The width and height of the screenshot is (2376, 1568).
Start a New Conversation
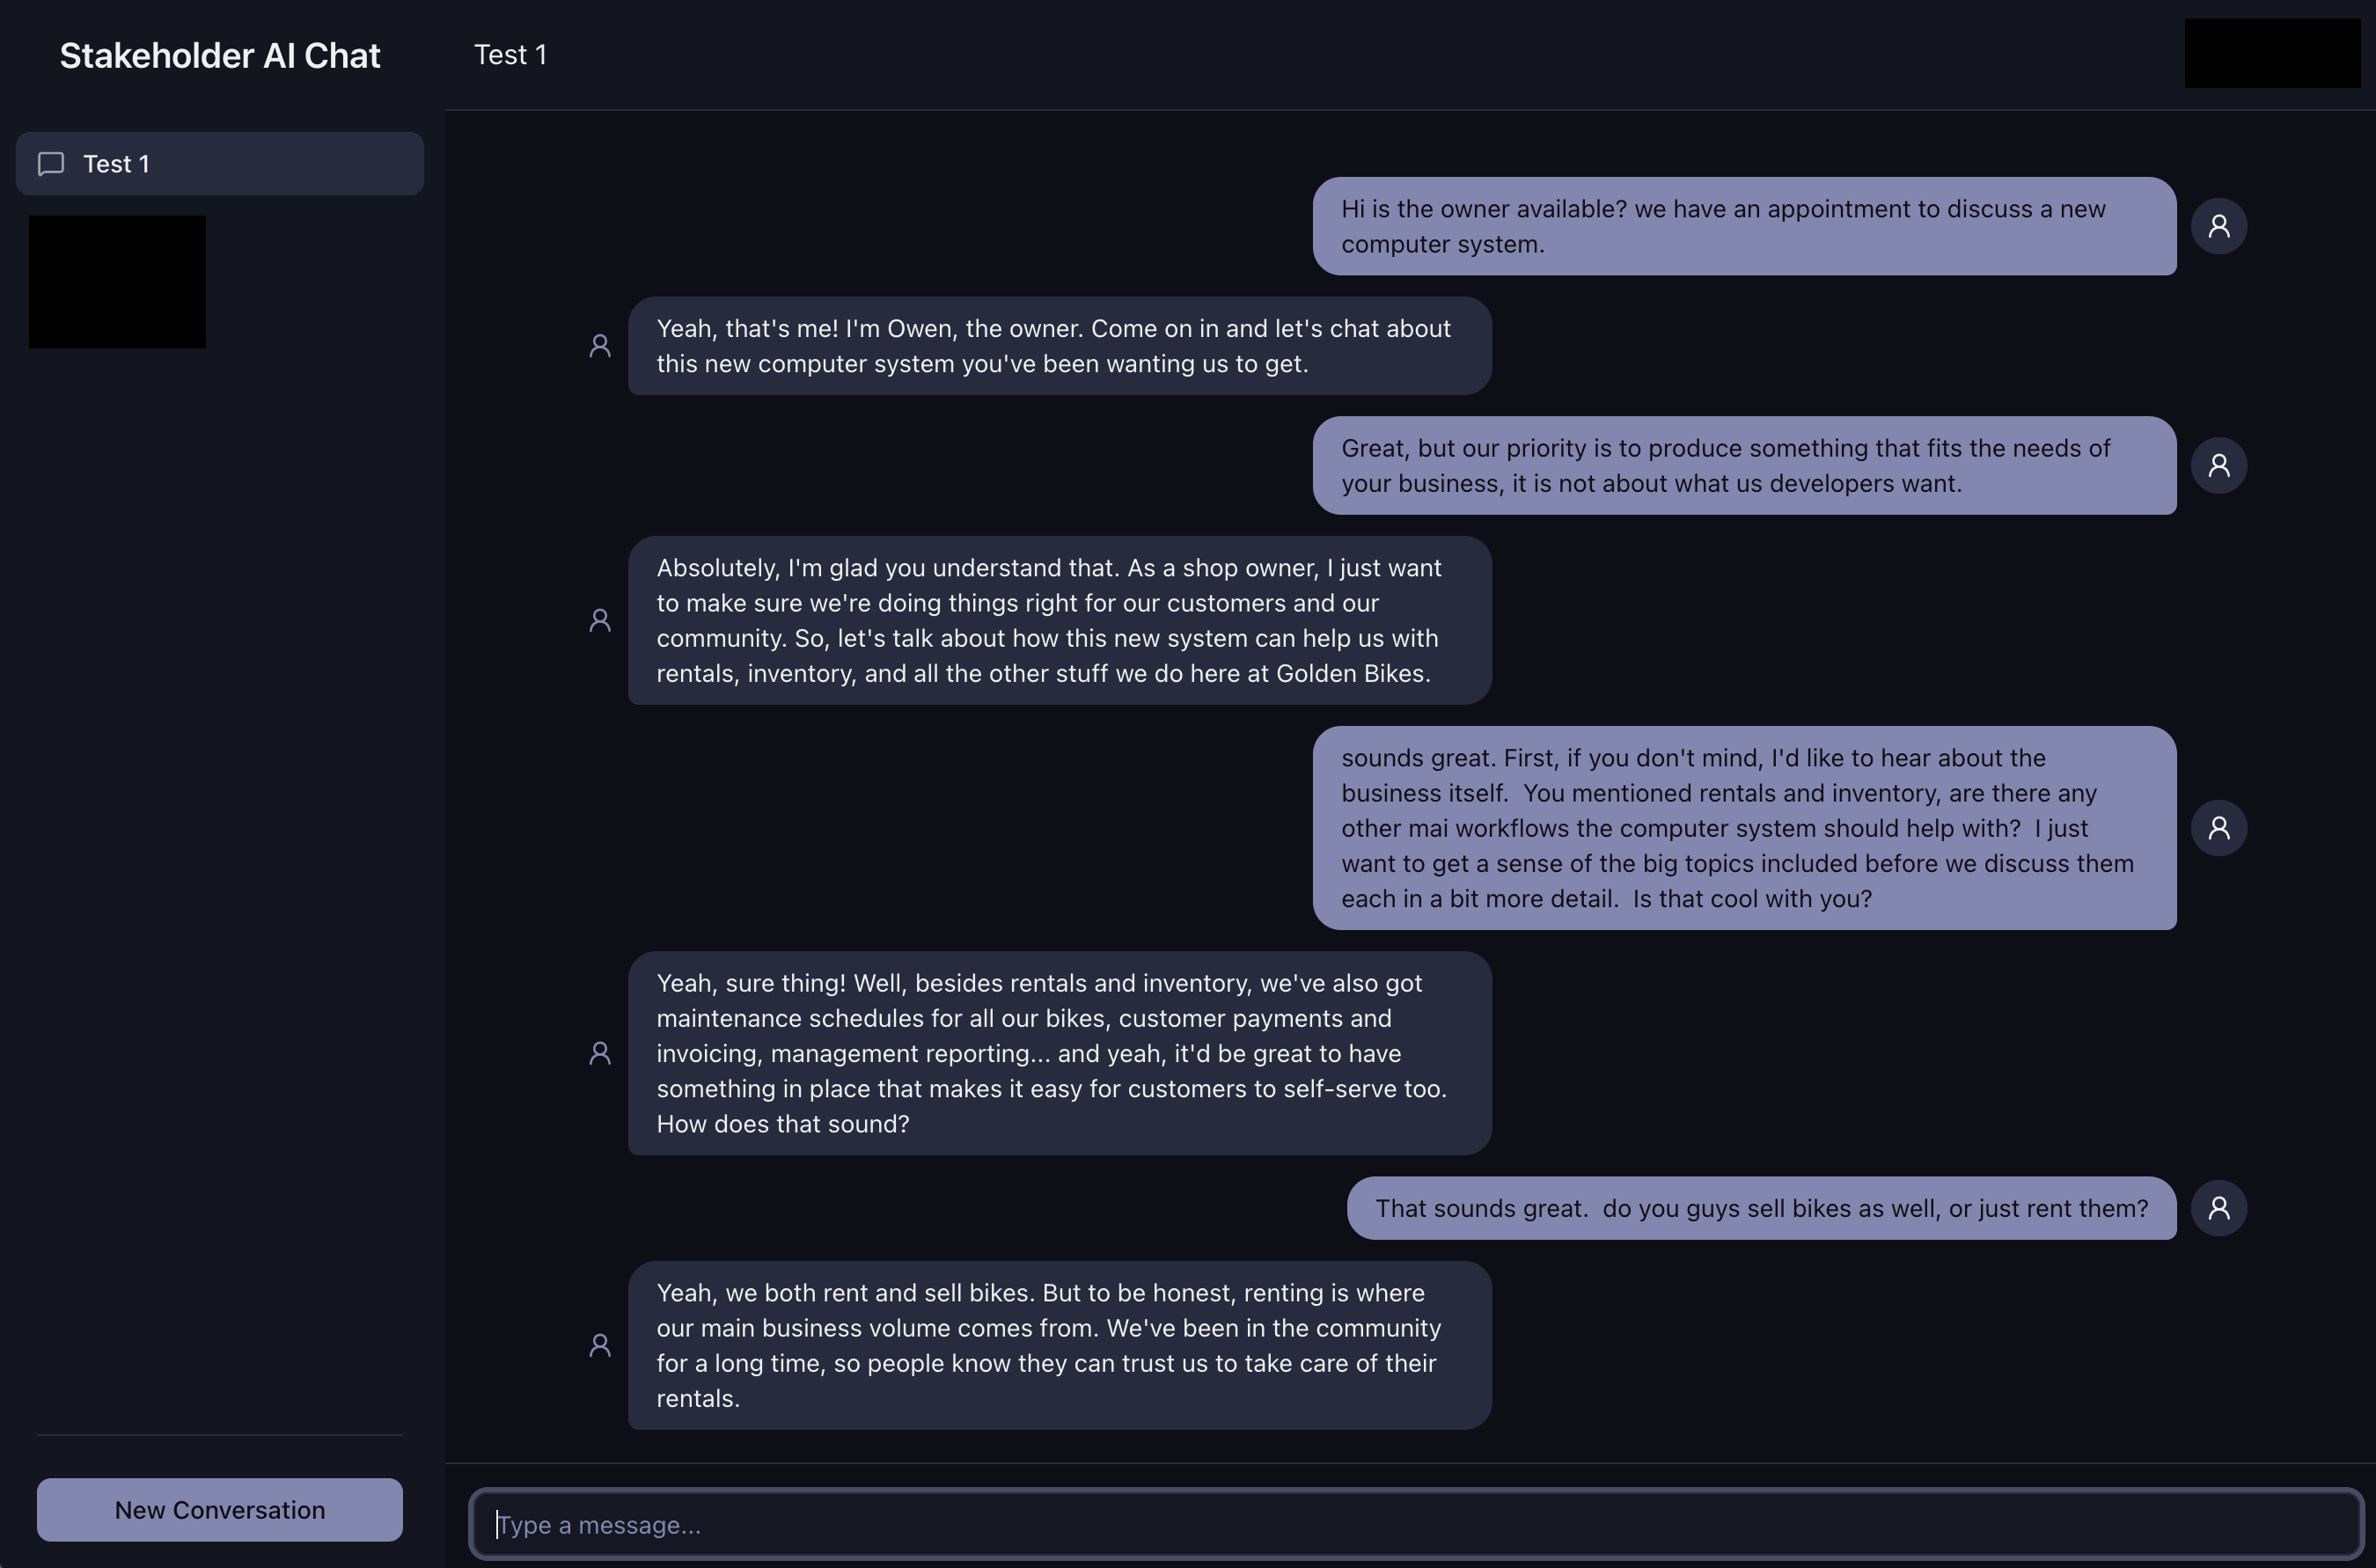220,1509
